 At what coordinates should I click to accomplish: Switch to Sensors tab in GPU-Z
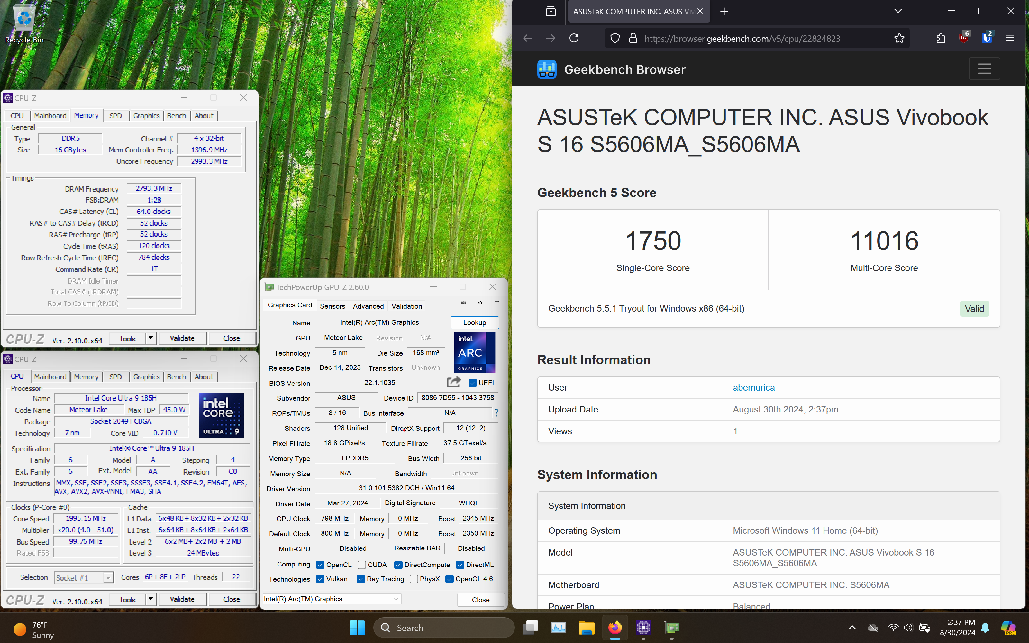pyautogui.click(x=332, y=306)
